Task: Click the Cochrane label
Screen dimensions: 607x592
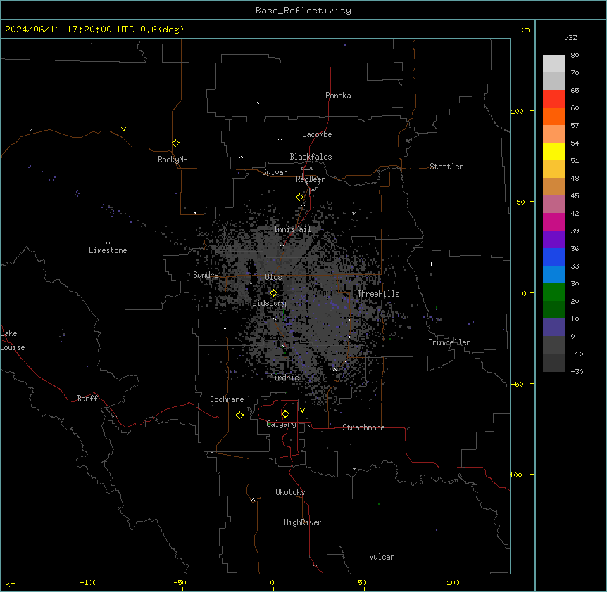Action: click(x=227, y=399)
